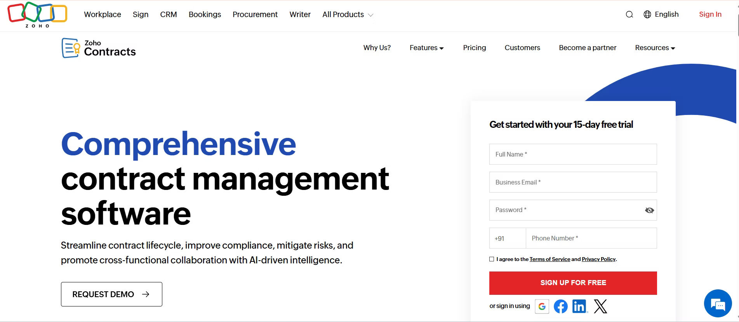Viewport: 739px width, 322px height.
Task: Open the Writer product link
Action: [x=300, y=14]
